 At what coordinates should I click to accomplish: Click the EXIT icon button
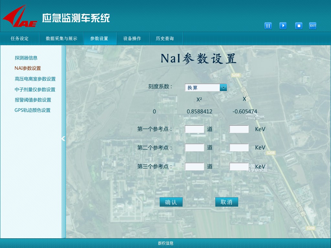pos(313,26)
